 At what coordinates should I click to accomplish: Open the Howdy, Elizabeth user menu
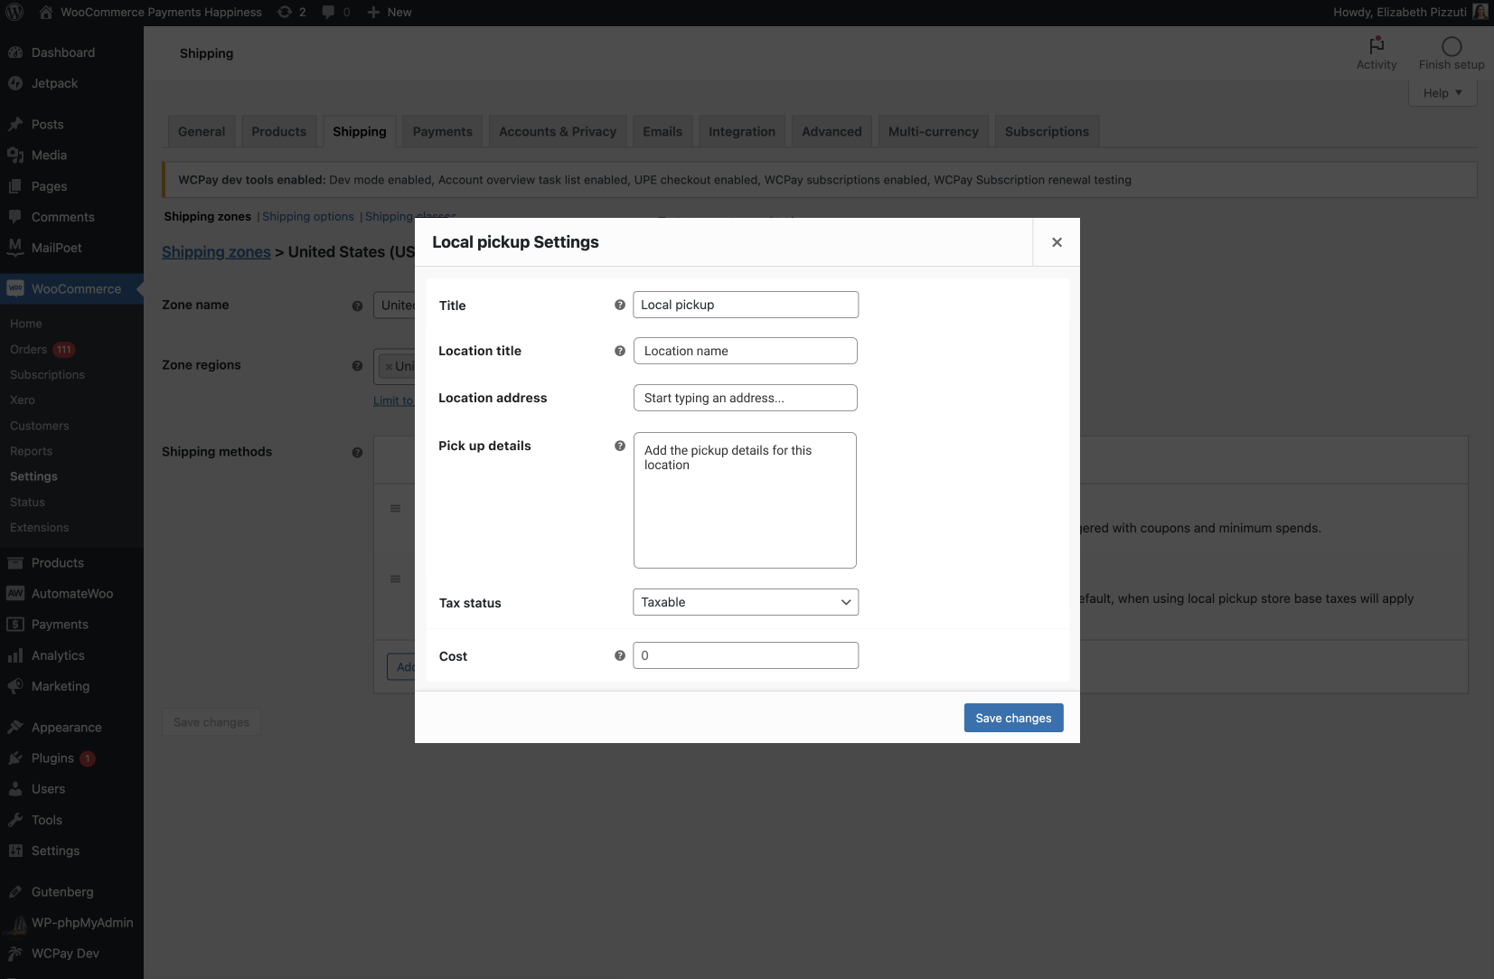coord(1402,12)
